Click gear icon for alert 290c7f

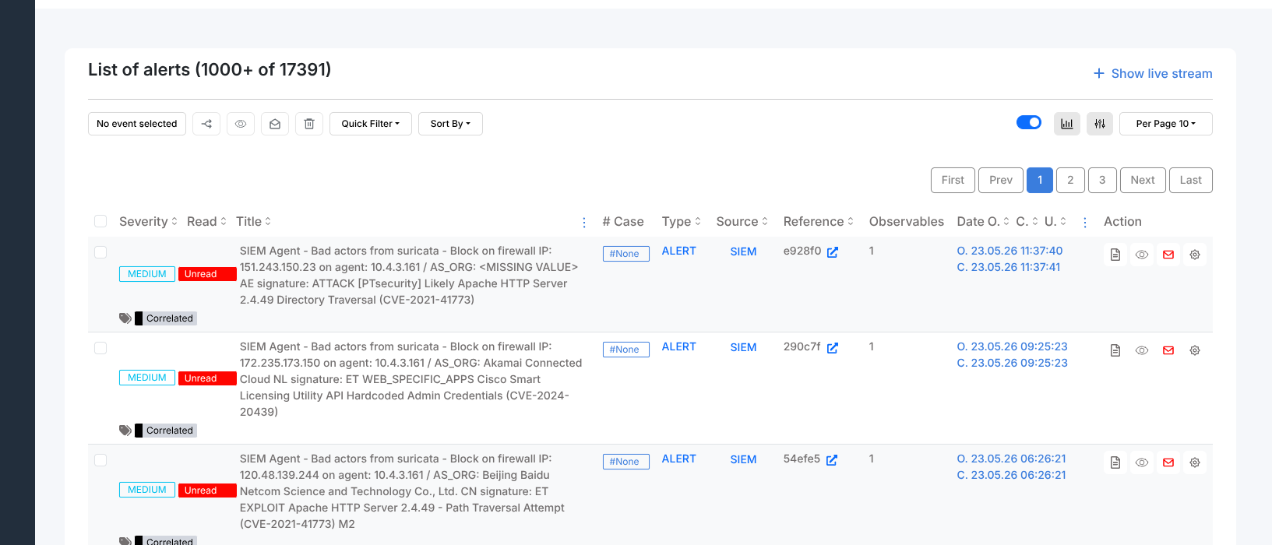tap(1195, 350)
